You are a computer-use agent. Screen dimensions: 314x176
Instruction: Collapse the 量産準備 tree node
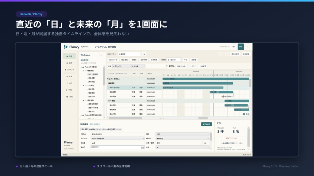(x=83, y=100)
